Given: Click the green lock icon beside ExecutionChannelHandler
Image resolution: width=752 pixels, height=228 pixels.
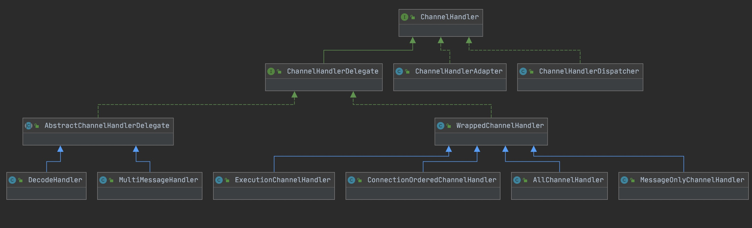Looking at the screenshot, I should [x=227, y=180].
